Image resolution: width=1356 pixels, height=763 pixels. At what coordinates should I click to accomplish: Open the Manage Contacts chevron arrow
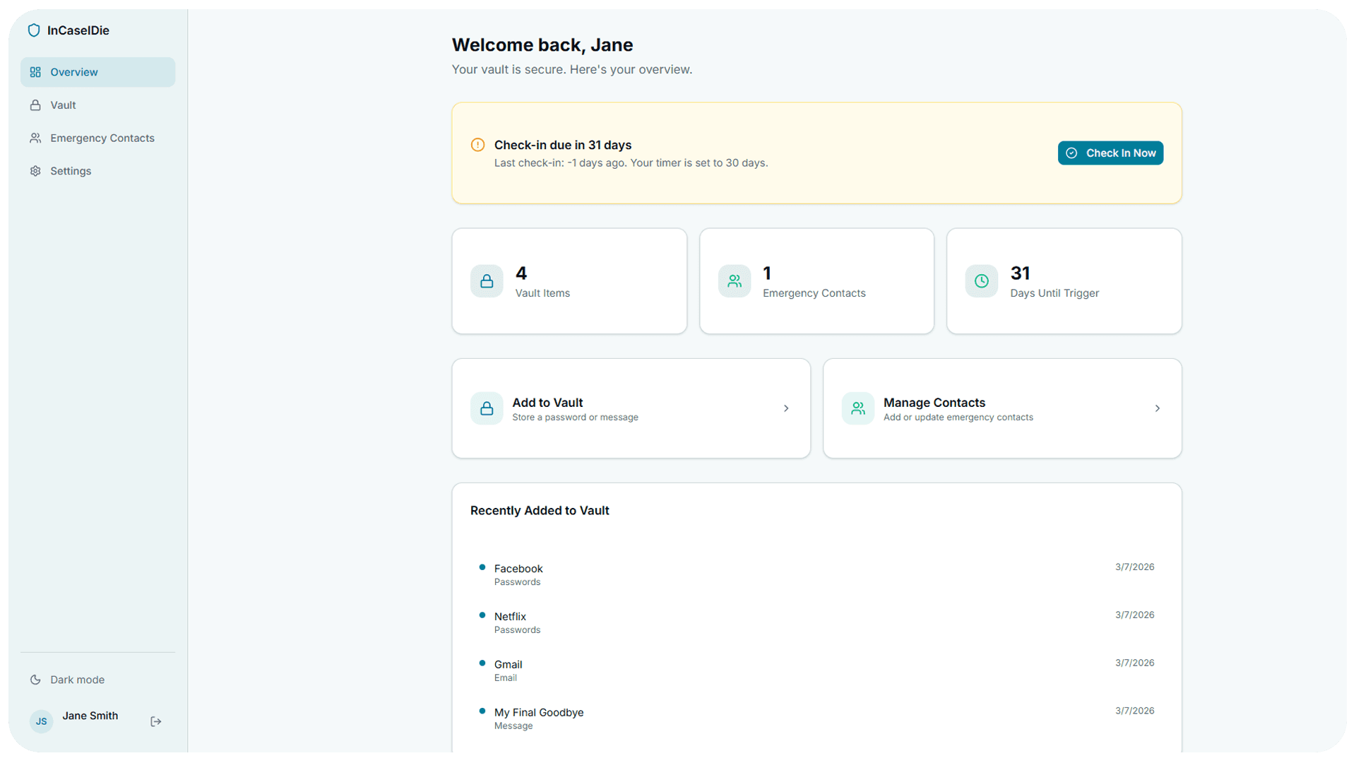pyautogui.click(x=1158, y=408)
